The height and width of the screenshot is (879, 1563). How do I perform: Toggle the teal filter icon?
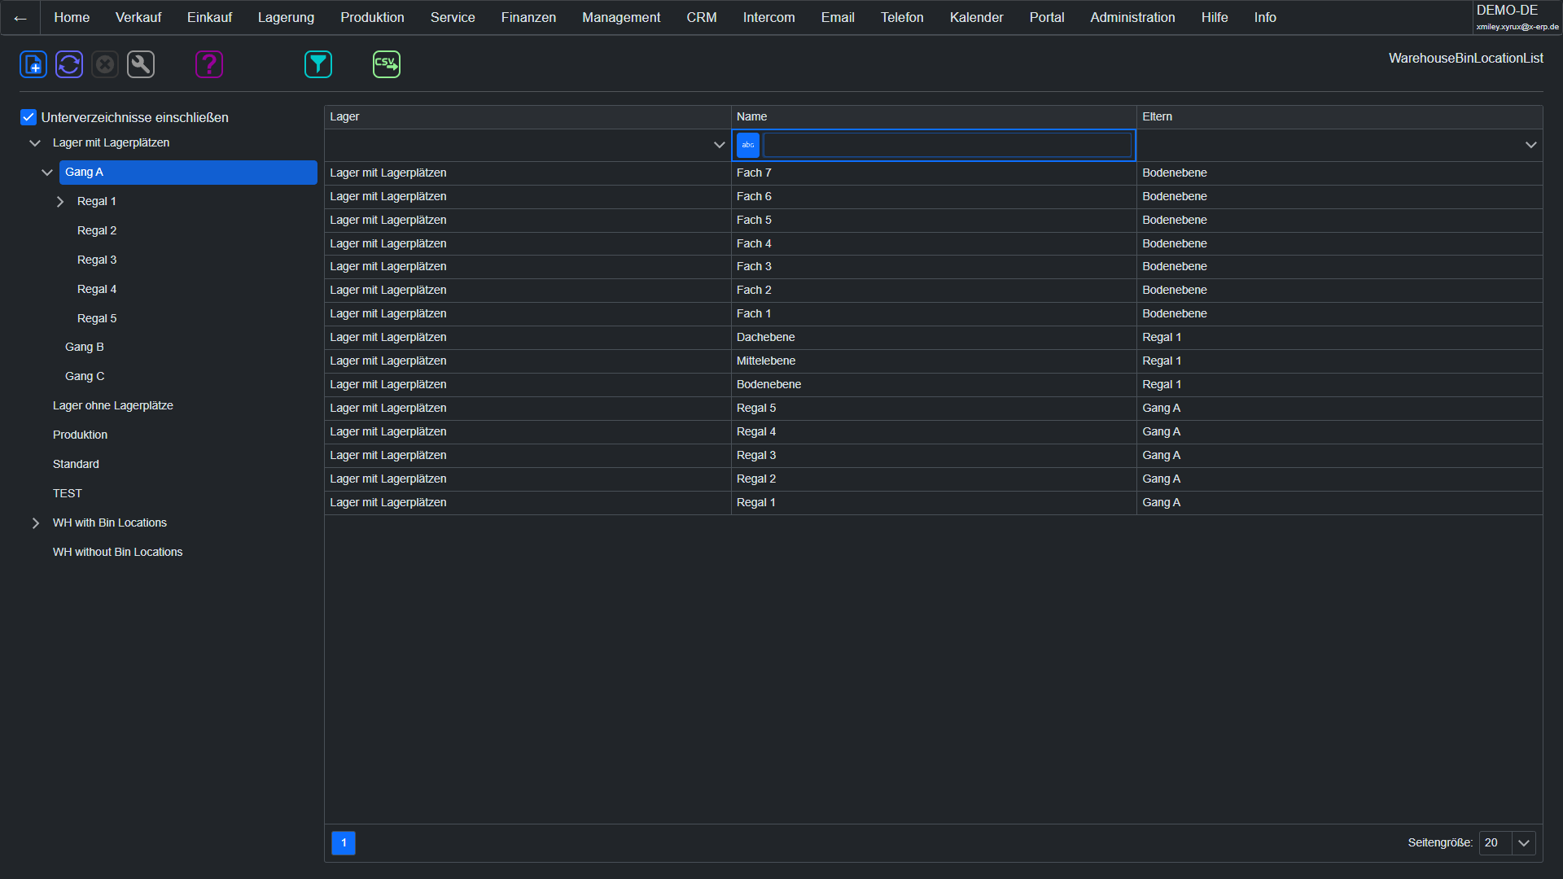318,64
